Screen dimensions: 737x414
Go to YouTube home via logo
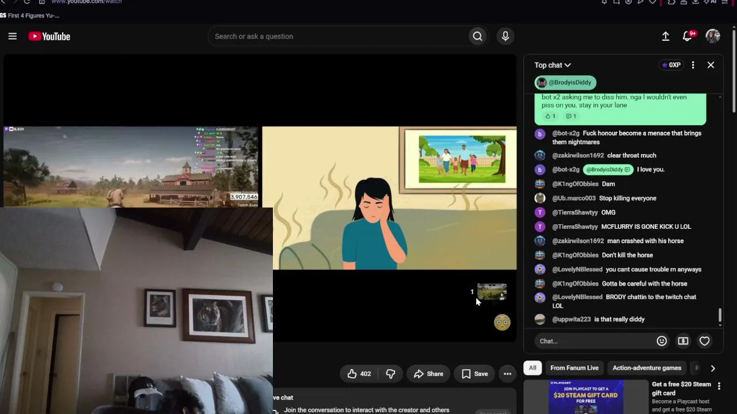[50, 36]
